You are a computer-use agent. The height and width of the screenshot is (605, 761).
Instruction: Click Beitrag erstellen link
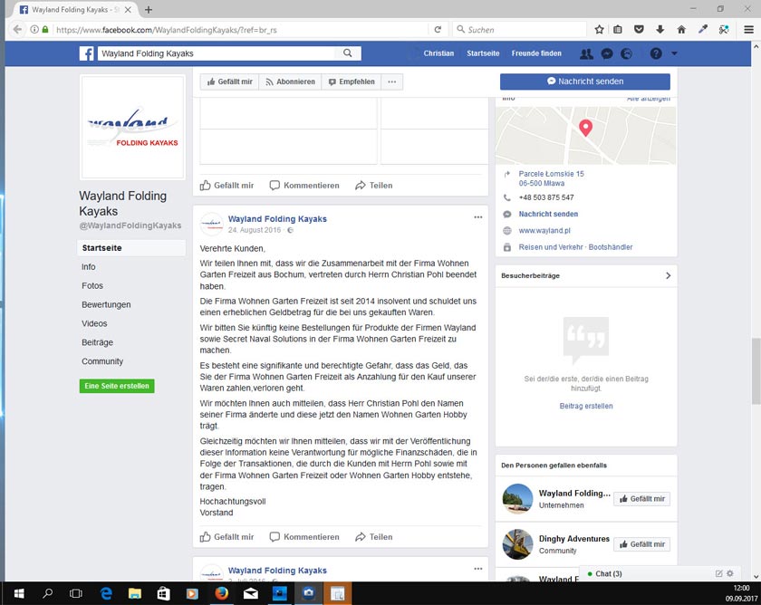[586, 406]
